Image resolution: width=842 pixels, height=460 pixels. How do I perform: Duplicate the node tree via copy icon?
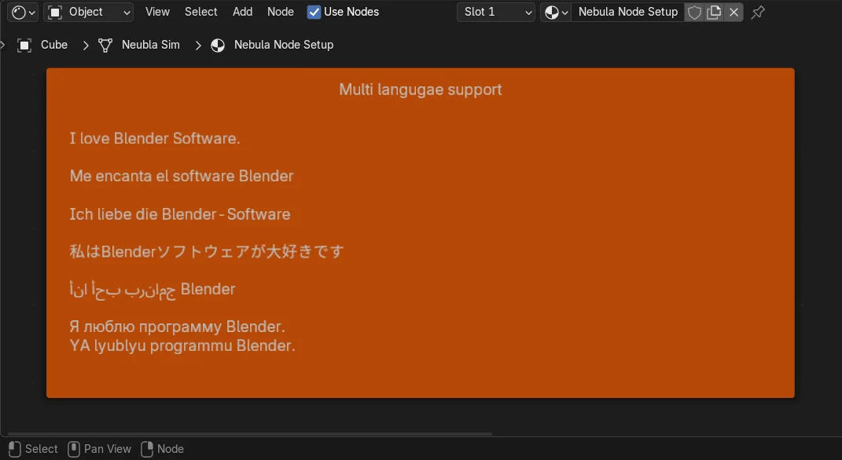click(714, 12)
